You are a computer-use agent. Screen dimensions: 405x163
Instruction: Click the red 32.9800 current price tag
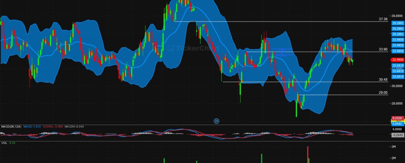(x=398, y=60)
